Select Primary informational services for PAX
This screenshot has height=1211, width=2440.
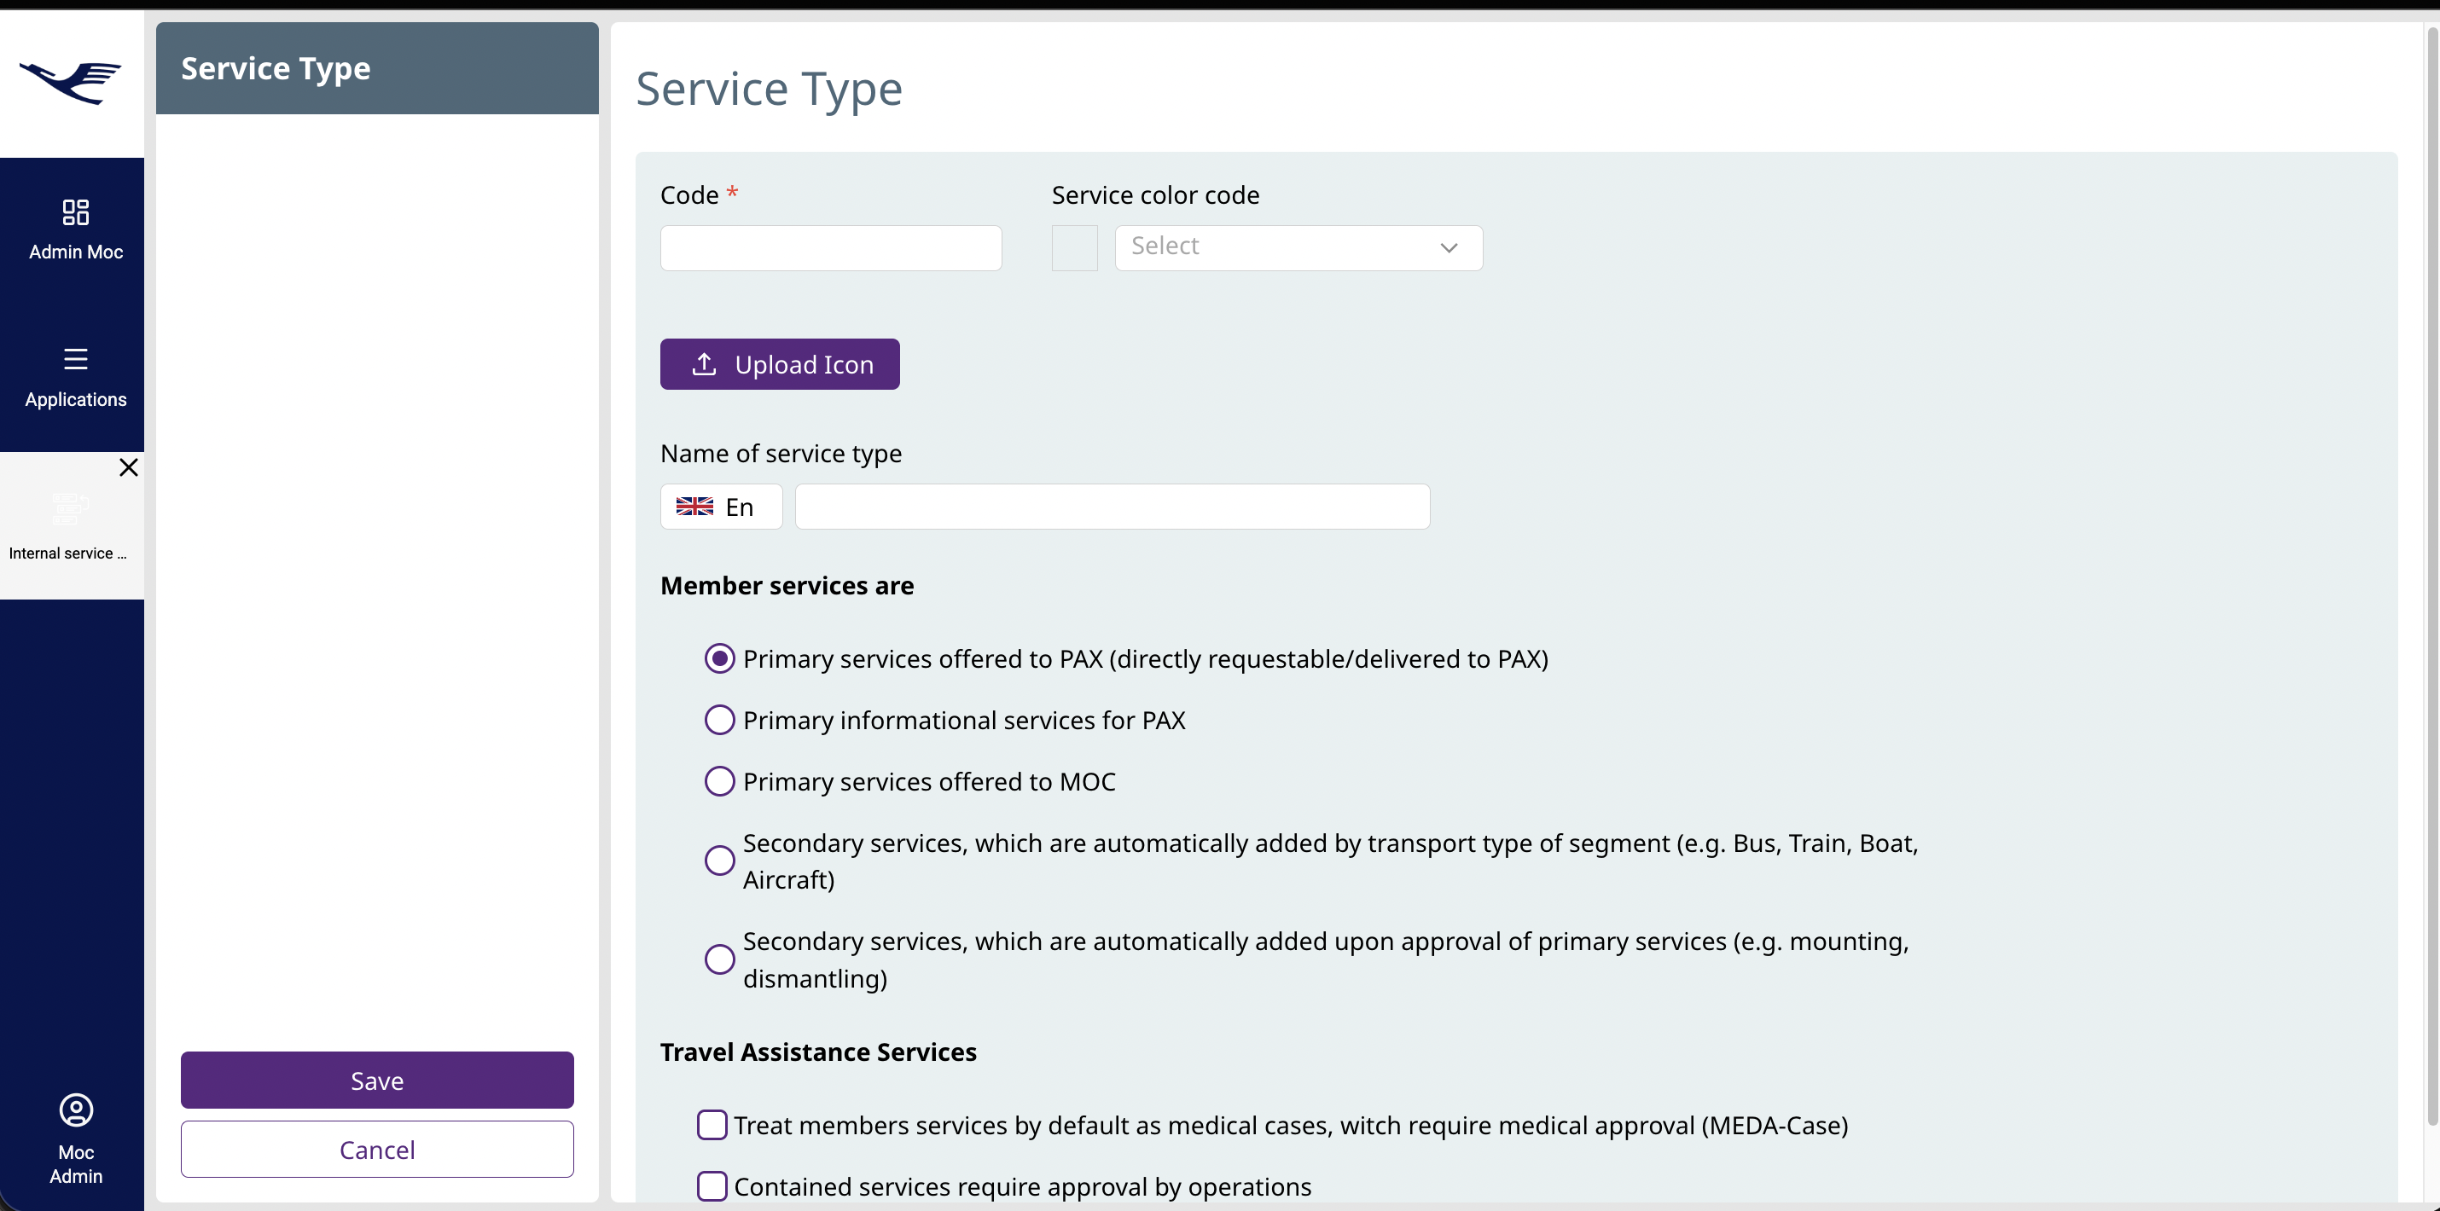click(720, 721)
